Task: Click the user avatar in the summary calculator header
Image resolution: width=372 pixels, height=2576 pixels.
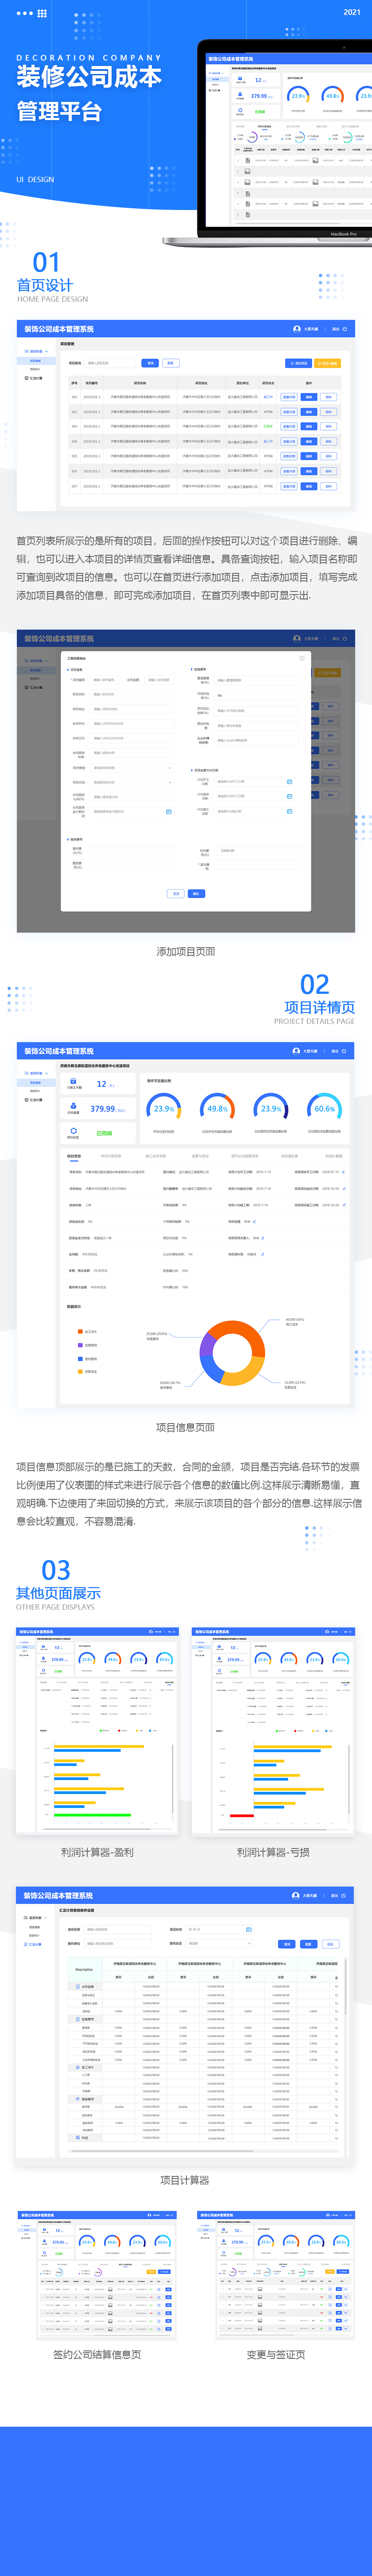Action: (296, 1895)
